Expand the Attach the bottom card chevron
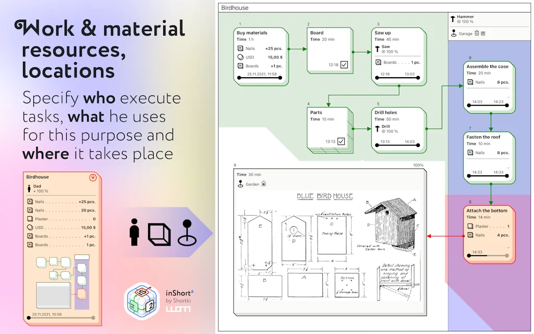The height and width of the screenshot is (334, 534). coord(507,247)
